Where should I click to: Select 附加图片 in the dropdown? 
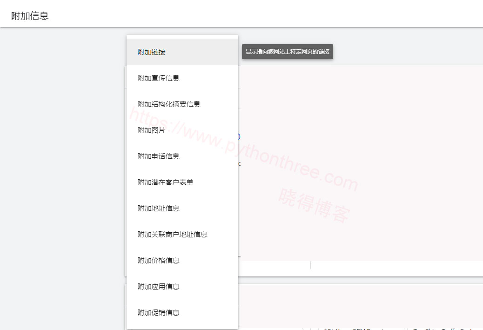182,130
